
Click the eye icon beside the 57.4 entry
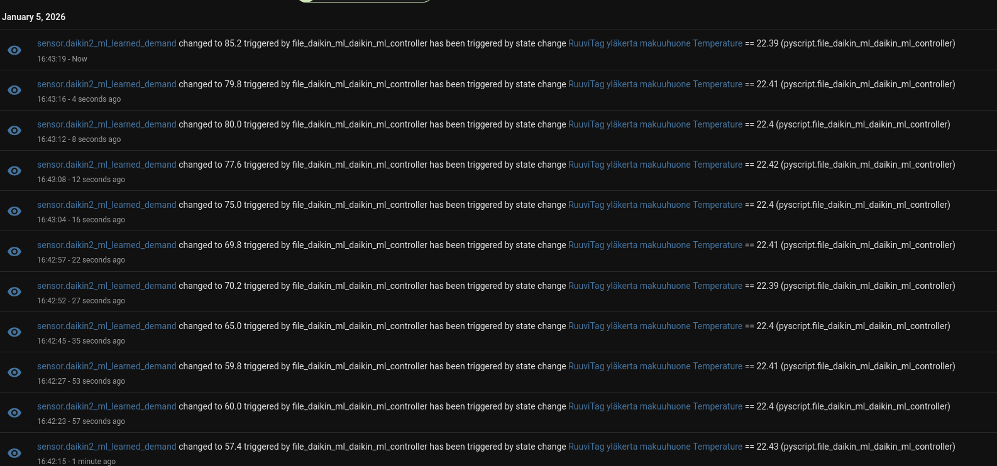pos(14,453)
